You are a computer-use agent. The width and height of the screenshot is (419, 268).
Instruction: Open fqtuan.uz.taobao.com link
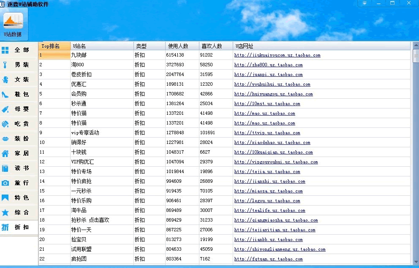(269, 259)
